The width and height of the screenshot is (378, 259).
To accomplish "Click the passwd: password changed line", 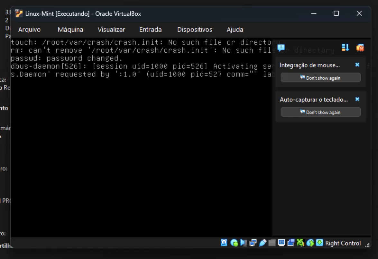I will coord(67,58).
